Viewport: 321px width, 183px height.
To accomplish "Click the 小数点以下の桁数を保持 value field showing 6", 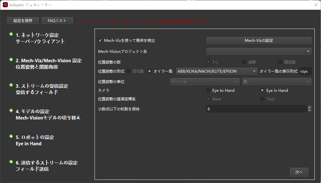I will point(257,109).
